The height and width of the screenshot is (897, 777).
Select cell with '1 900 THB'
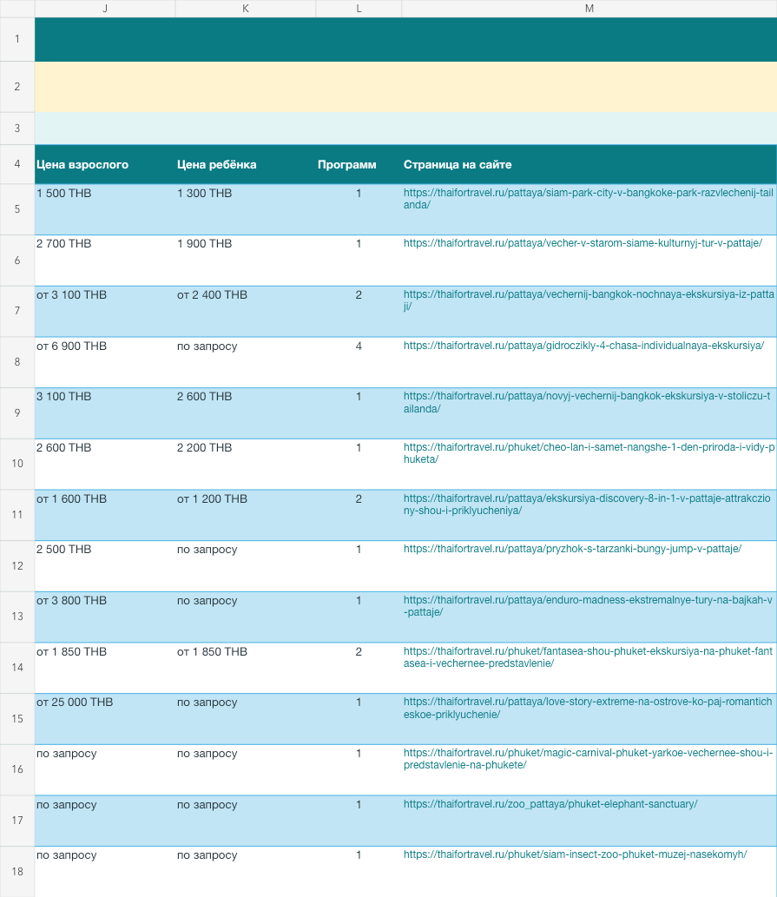[x=246, y=261]
